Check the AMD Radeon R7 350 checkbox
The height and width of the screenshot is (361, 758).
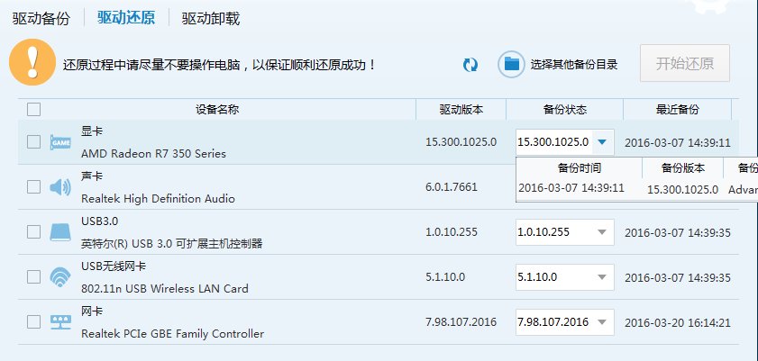point(34,142)
